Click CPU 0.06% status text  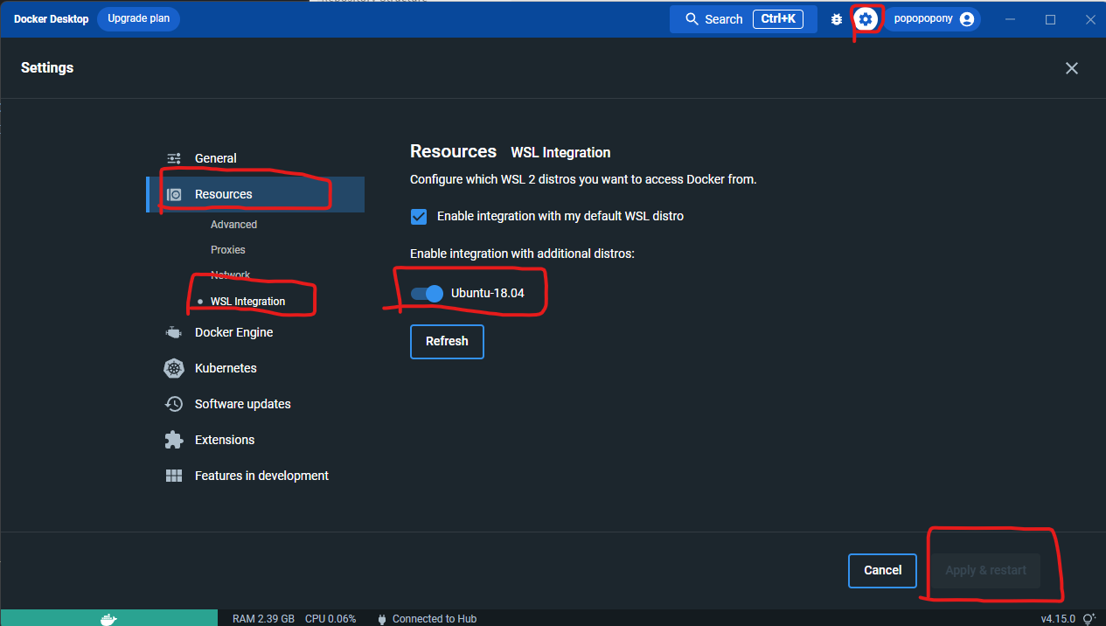330,619
